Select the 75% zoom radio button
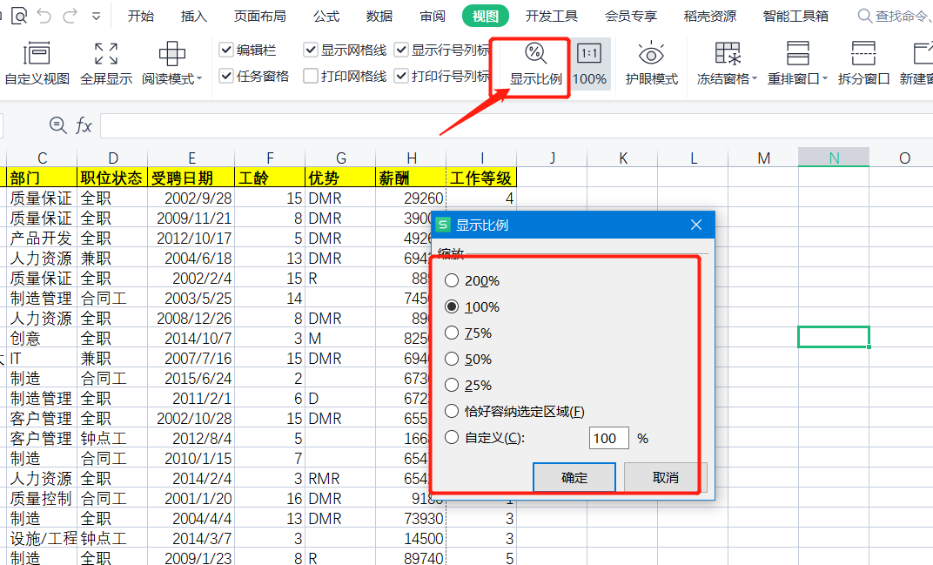This screenshot has height=565, width=933. 452,333
